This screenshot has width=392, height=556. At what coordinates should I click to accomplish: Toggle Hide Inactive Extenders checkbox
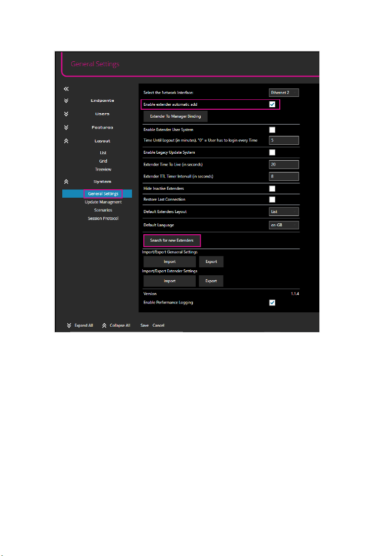tap(272, 189)
